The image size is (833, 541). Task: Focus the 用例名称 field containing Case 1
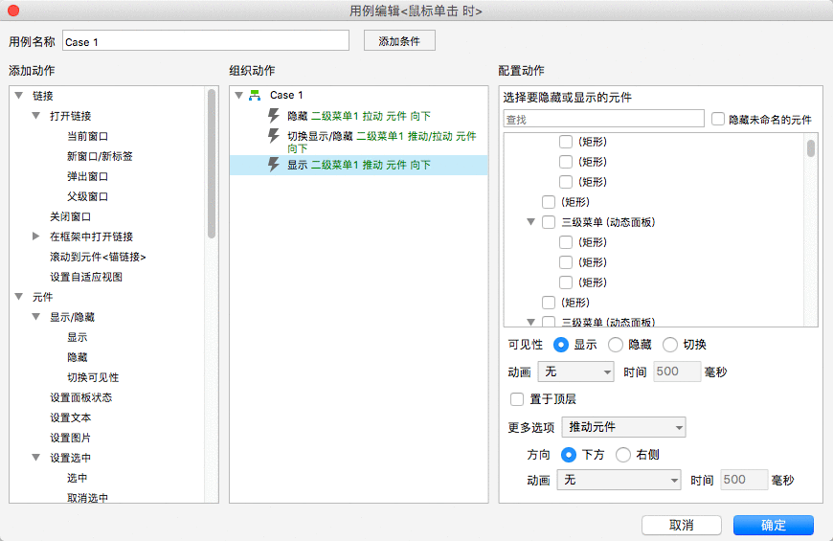(206, 41)
